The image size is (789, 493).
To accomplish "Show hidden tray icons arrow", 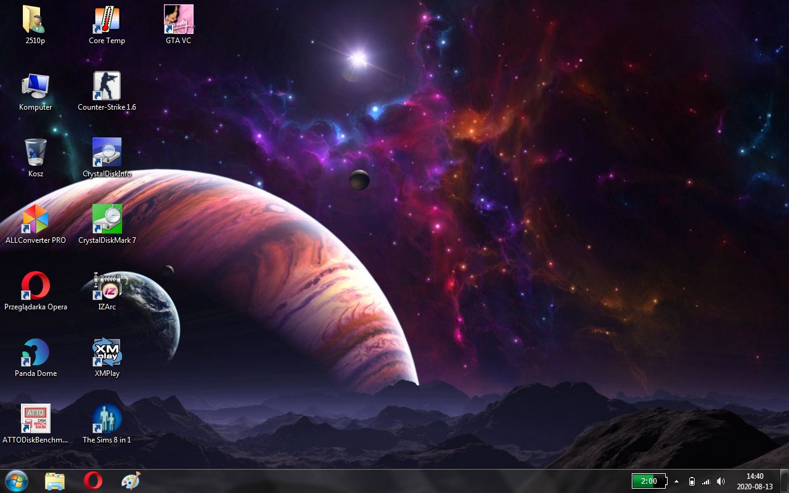I will pos(677,481).
